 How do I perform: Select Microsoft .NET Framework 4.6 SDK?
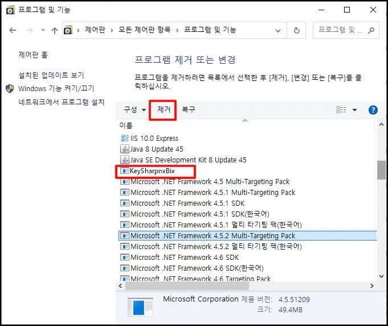point(185,258)
